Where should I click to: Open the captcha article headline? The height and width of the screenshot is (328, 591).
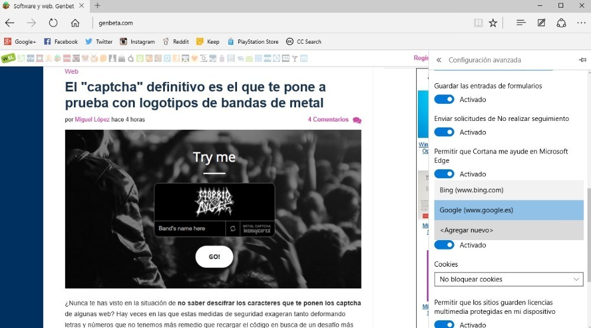pyautogui.click(x=195, y=95)
